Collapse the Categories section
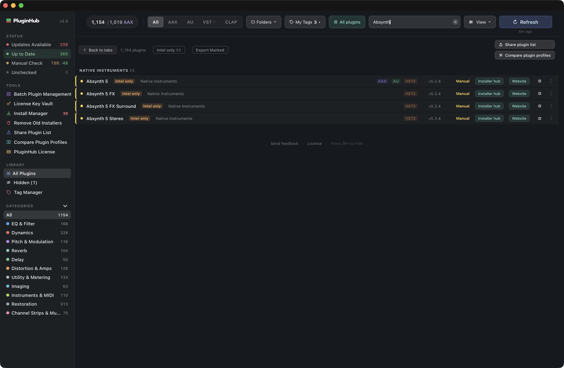The height and width of the screenshot is (368, 564). pyautogui.click(x=65, y=206)
